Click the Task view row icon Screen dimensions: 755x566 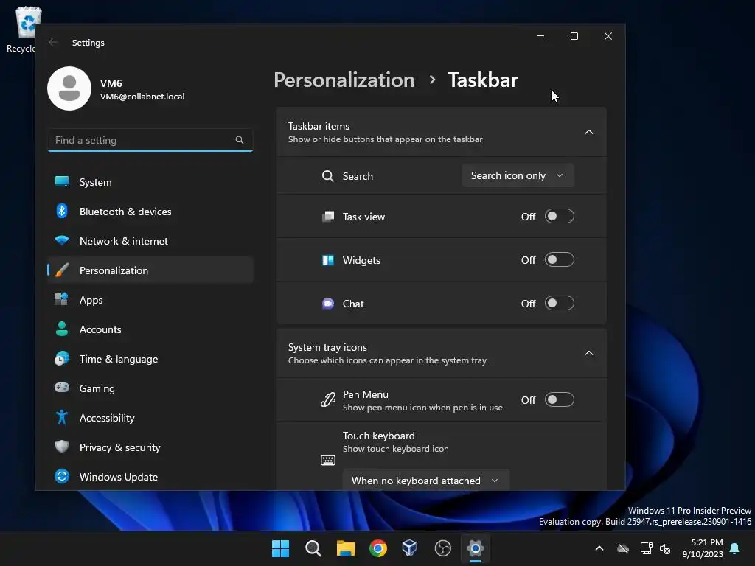pyautogui.click(x=328, y=217)
